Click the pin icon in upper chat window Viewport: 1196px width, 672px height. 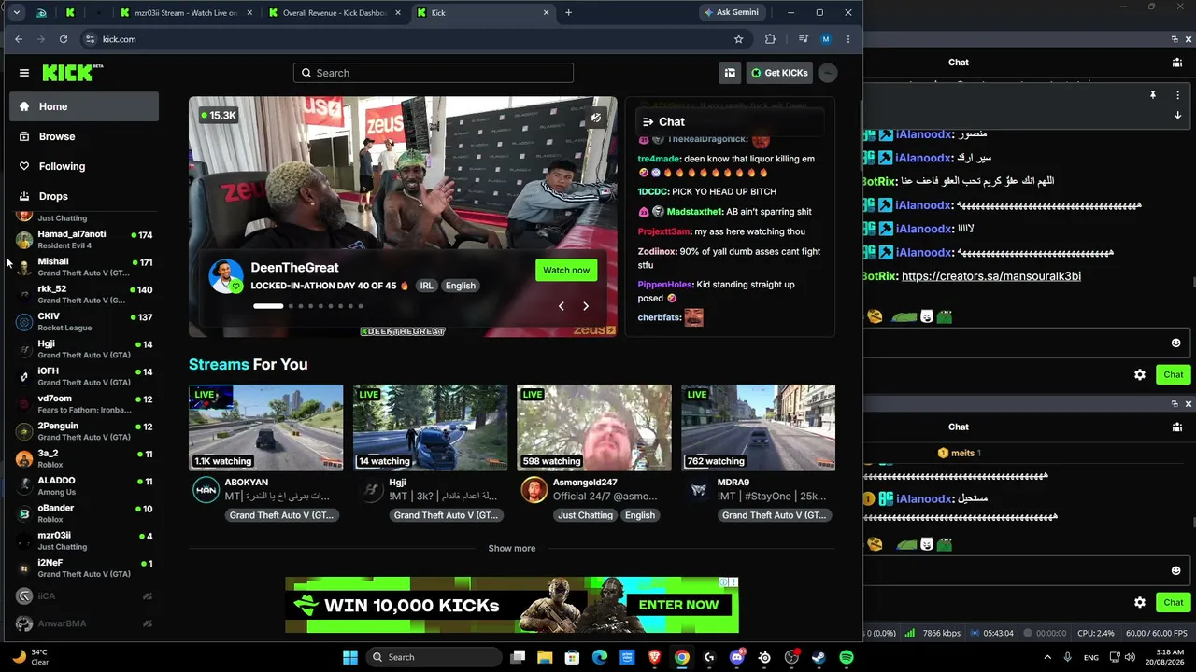[x=1153, y=95]
